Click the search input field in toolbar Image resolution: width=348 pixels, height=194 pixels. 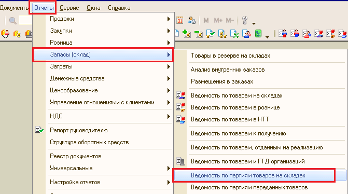25,20
